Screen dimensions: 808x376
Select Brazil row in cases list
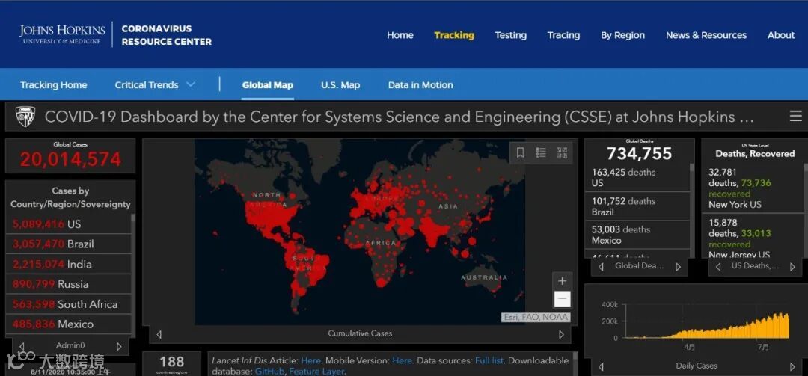(x=69, y=244)
